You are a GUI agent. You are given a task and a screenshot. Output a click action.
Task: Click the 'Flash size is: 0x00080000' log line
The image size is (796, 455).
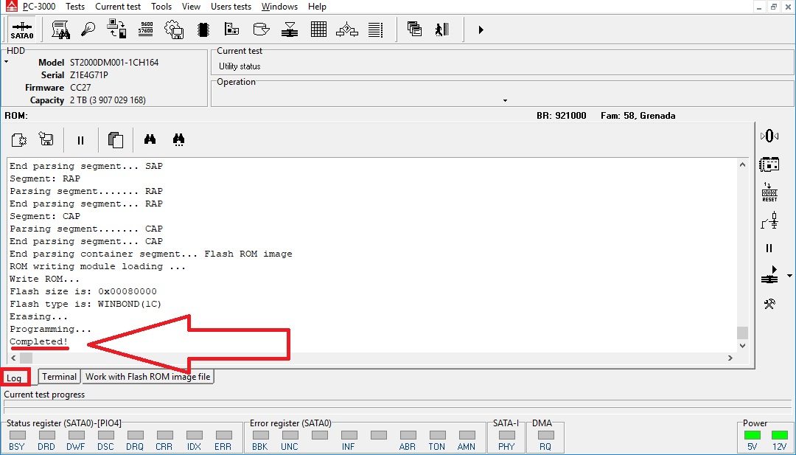[83, 291]
